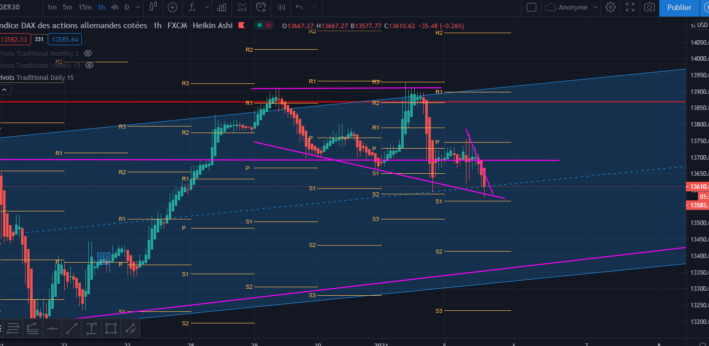The width and height of the screenshot is (709, 346).
Task: Click the chart title with FXCM Heikin Ashi
Action: [x=116, y=26]
